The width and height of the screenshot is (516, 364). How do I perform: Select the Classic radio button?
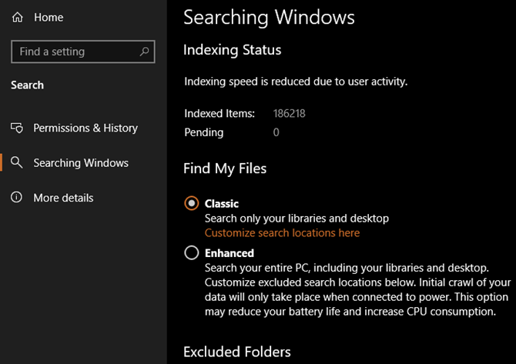(192, 204)
